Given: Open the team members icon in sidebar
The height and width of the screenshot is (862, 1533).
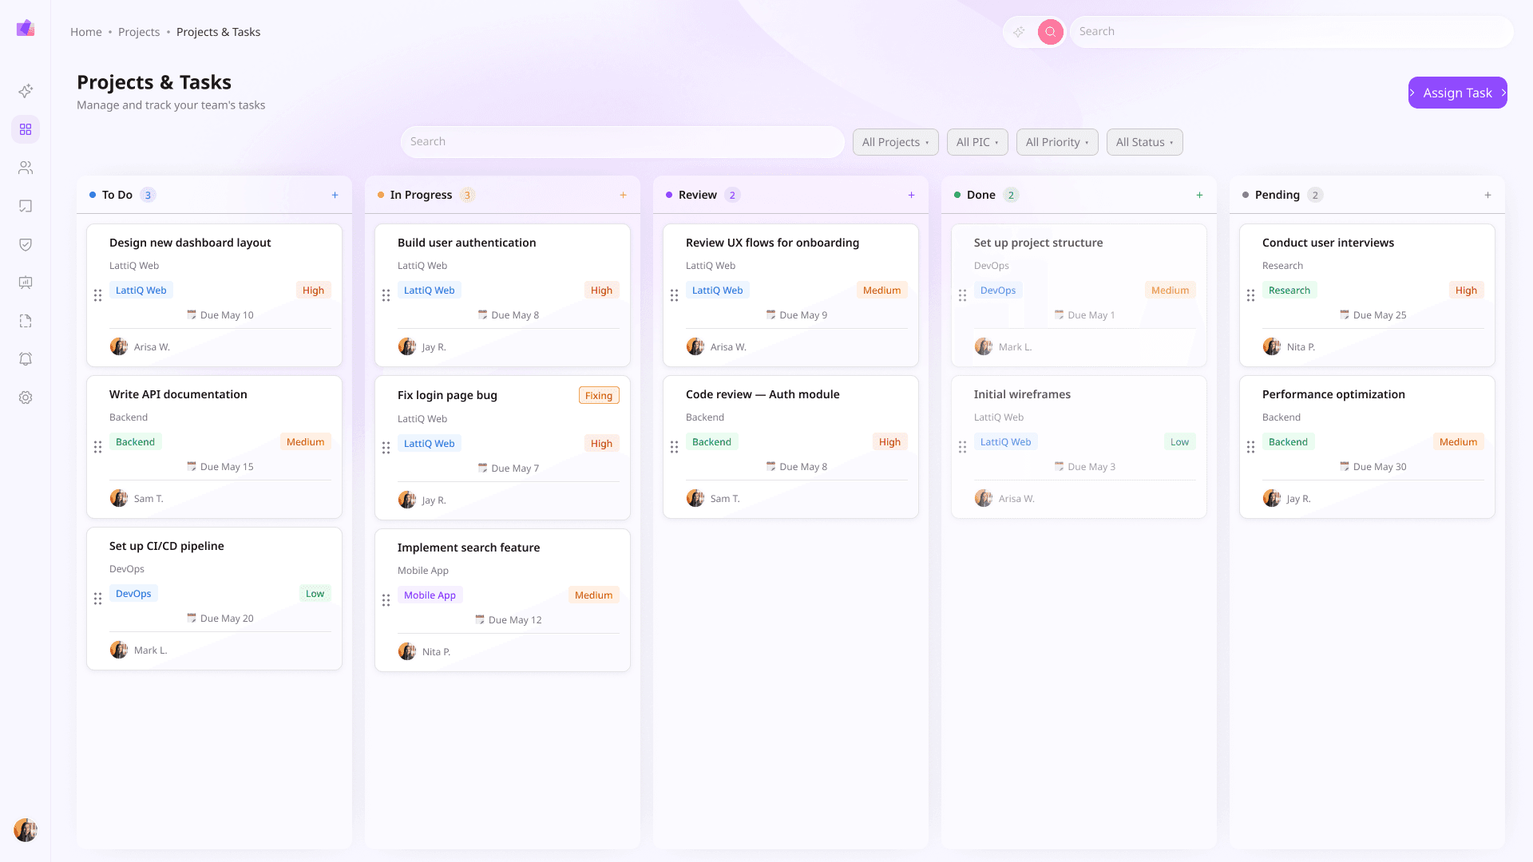Looking at the screenshot, I should tap(26, 168).
